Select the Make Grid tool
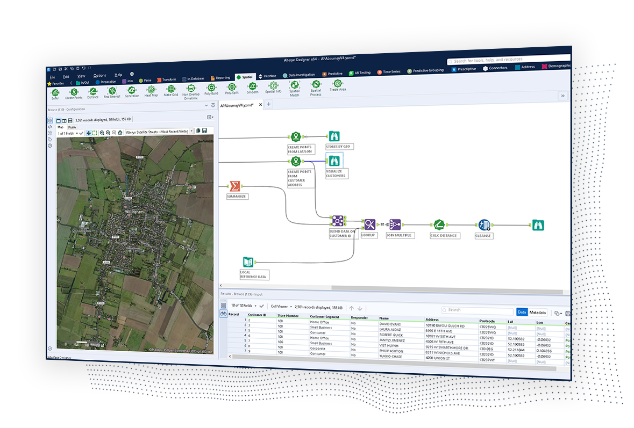This screenshot has height=428, width=634. point(170,90)
